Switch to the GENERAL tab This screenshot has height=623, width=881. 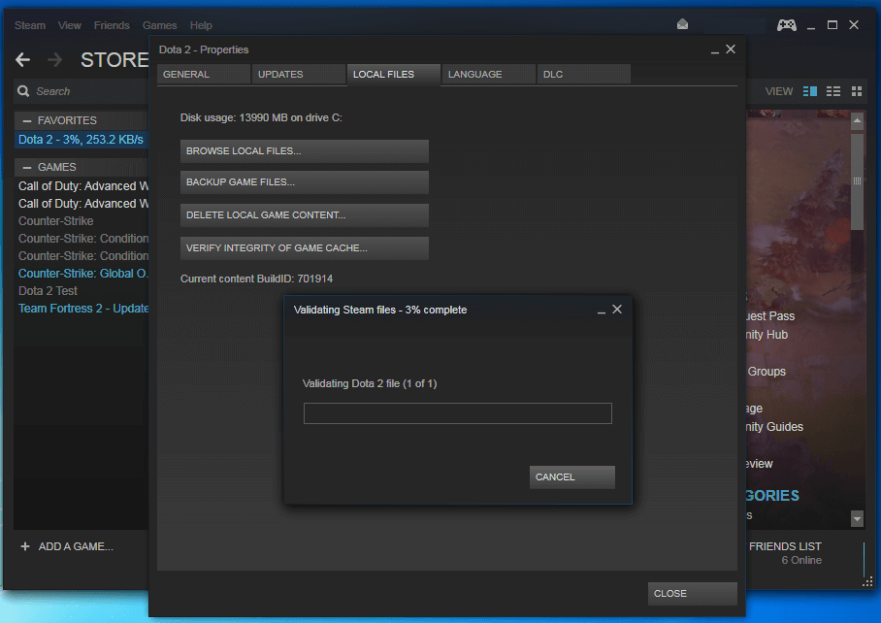[204, 74]
